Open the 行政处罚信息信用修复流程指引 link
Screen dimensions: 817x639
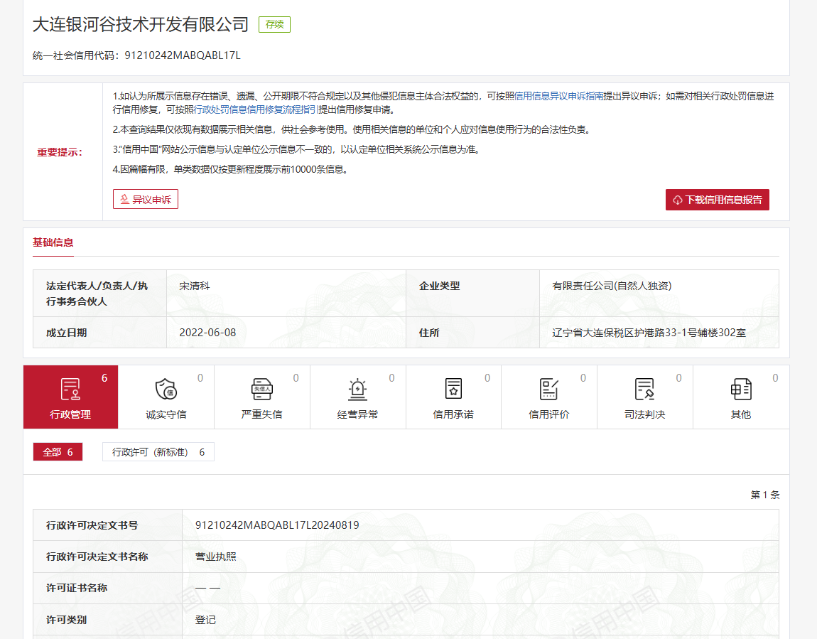pyautogui.click(x=256, y=110)
